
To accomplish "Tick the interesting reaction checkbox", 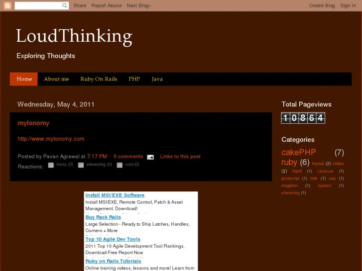I will (x=81, y=165).
